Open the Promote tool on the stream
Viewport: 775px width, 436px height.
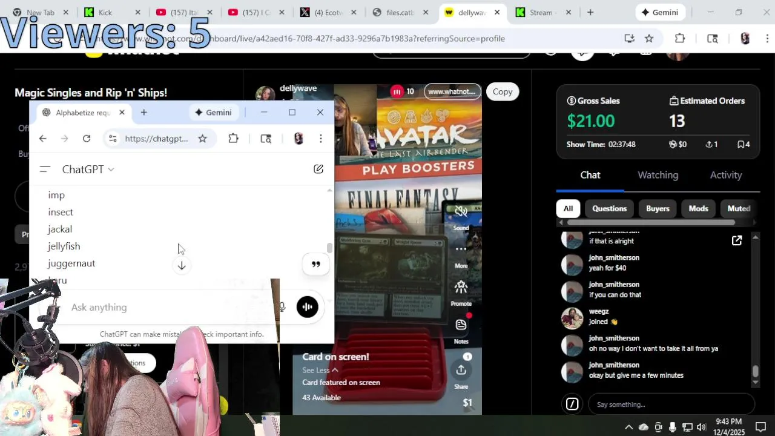(461, 287)
